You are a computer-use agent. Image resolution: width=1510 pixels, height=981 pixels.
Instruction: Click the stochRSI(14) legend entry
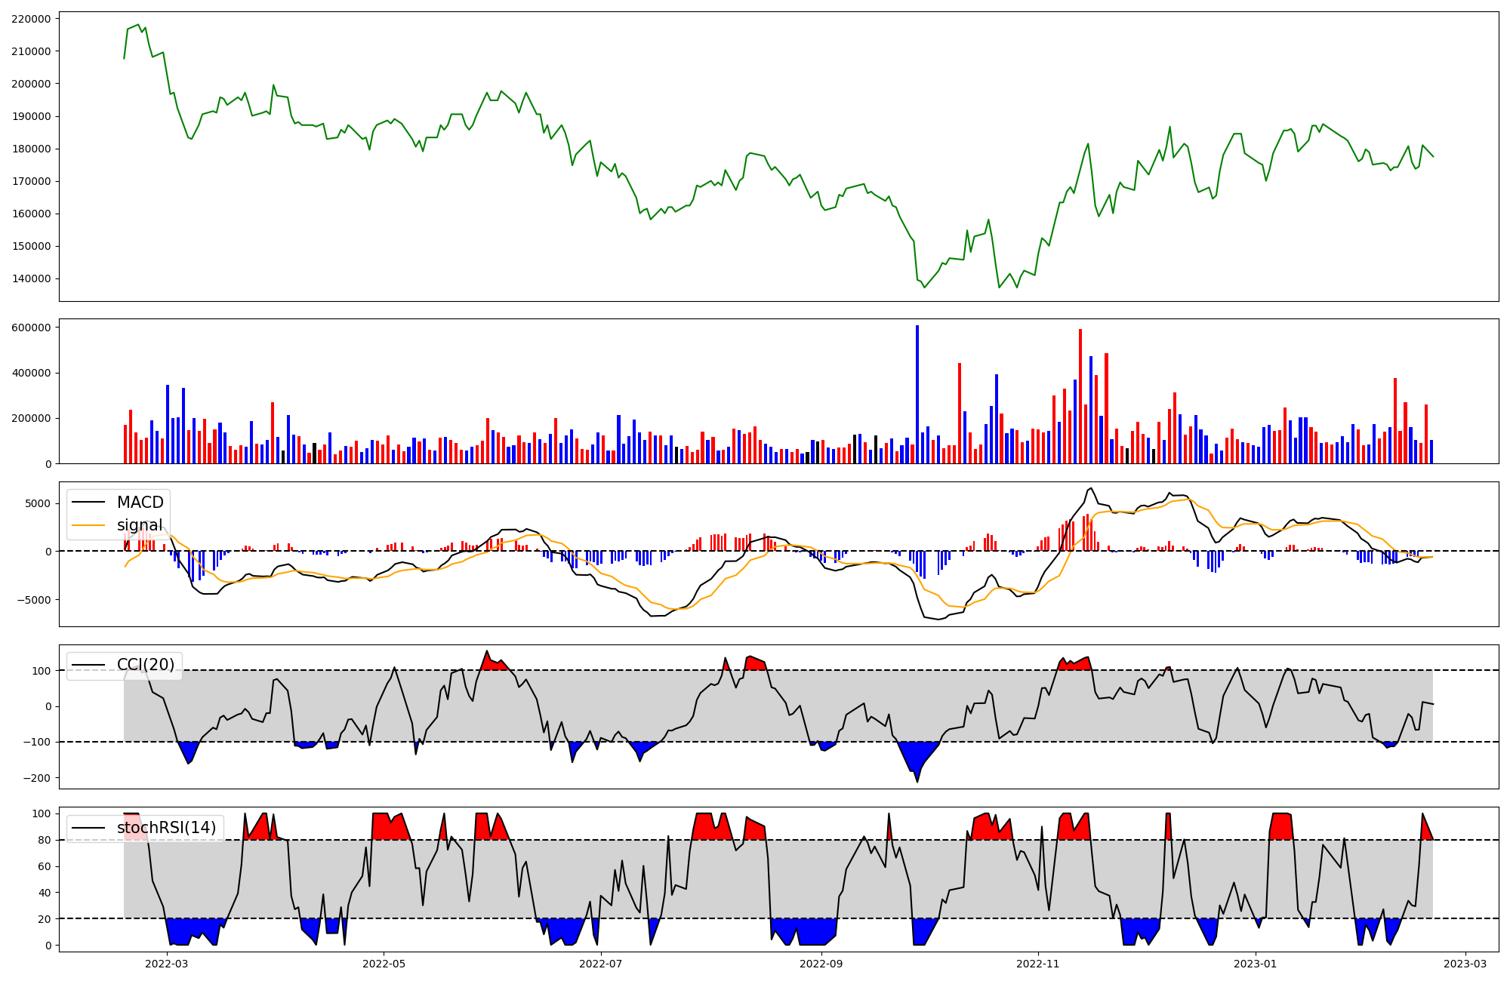166,828
